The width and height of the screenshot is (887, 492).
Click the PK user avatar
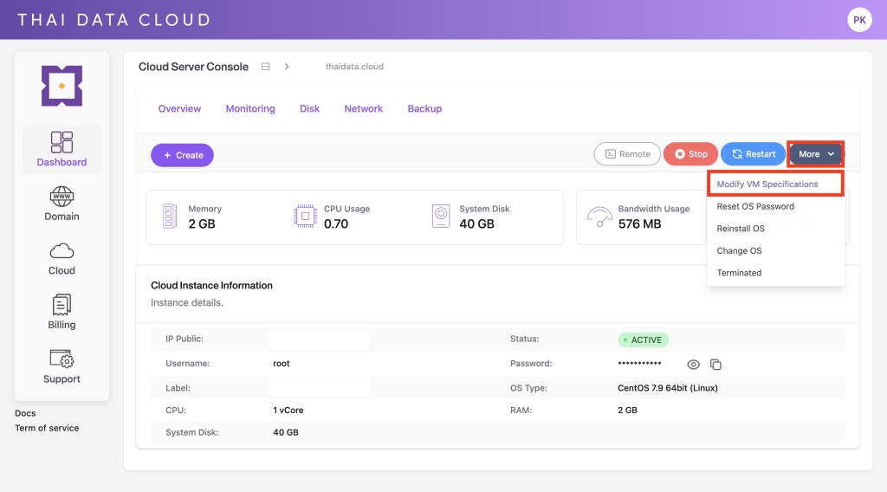tap(859, 19)
